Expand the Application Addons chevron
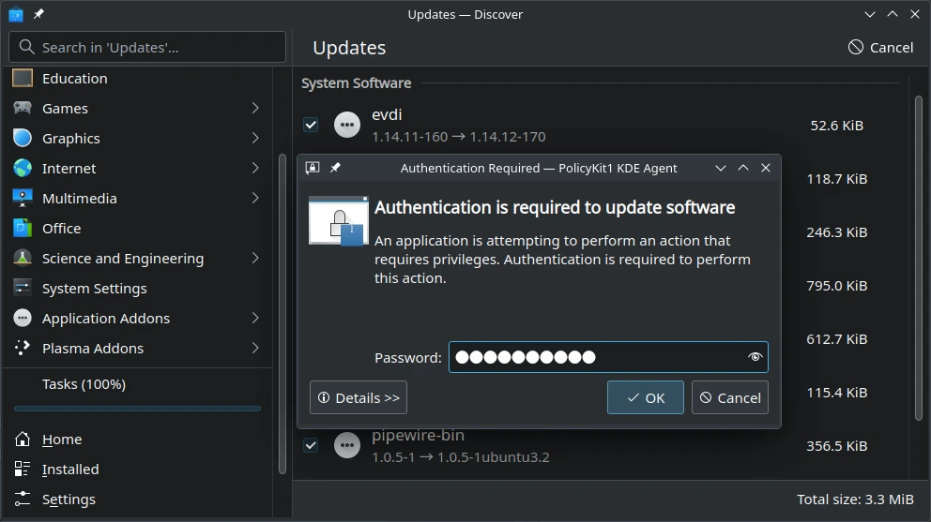The image size is (931, 522). [x=255, y=319]
